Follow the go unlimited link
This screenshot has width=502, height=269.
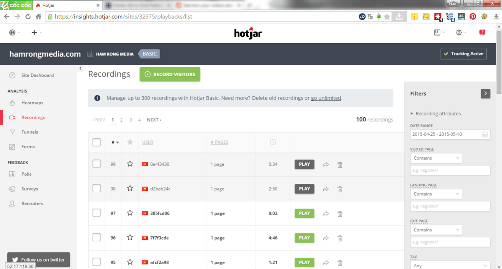tap(326, 98)
